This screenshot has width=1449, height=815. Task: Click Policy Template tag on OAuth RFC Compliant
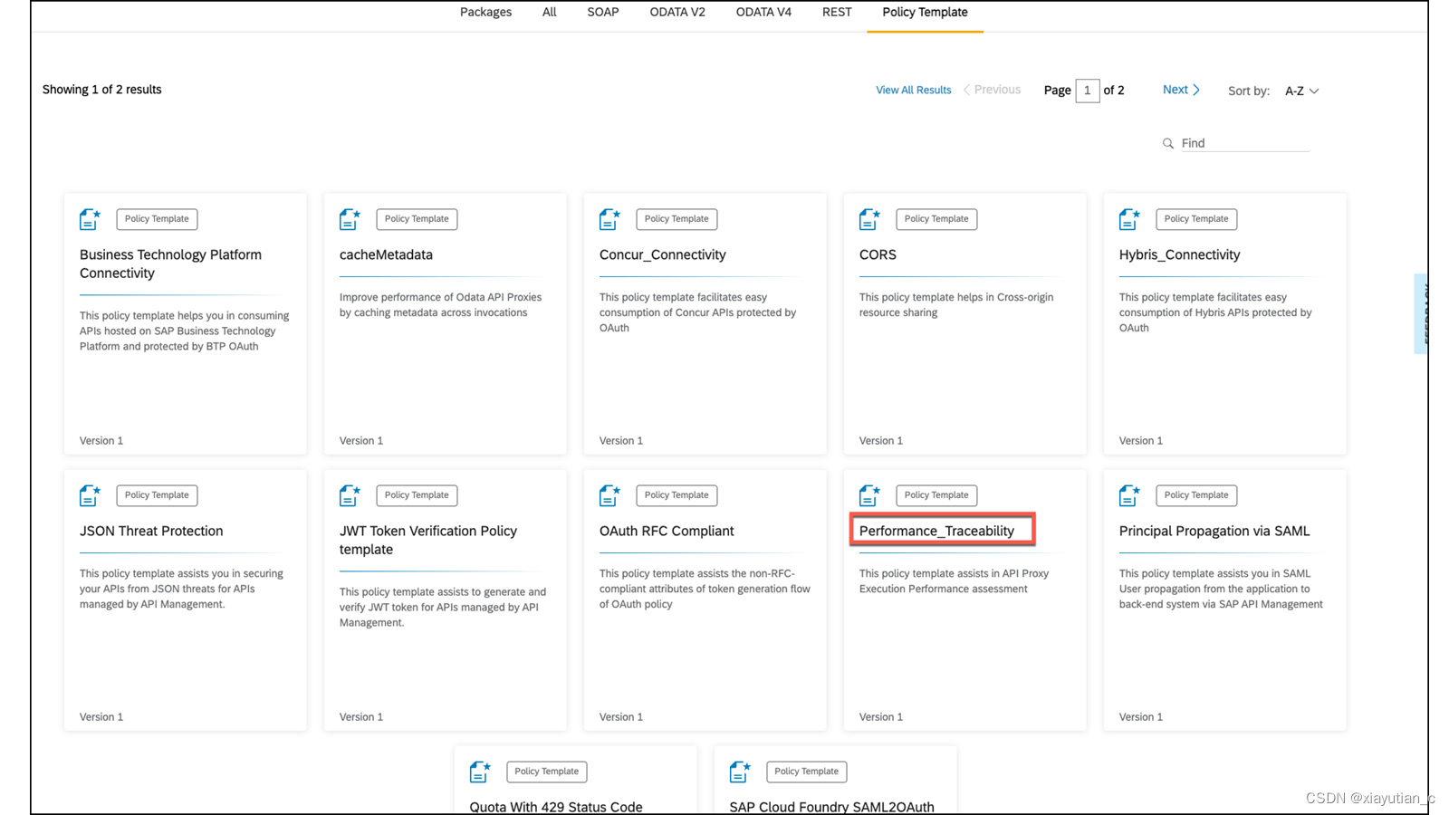[x=677, y=495]
